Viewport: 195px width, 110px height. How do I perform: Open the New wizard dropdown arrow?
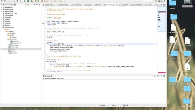3,1
